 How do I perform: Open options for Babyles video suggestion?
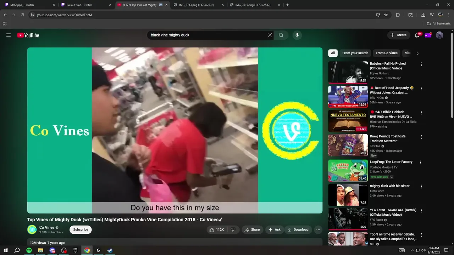tap(421, 64)
